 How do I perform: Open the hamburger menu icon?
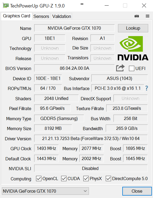[x=147, y=16]
